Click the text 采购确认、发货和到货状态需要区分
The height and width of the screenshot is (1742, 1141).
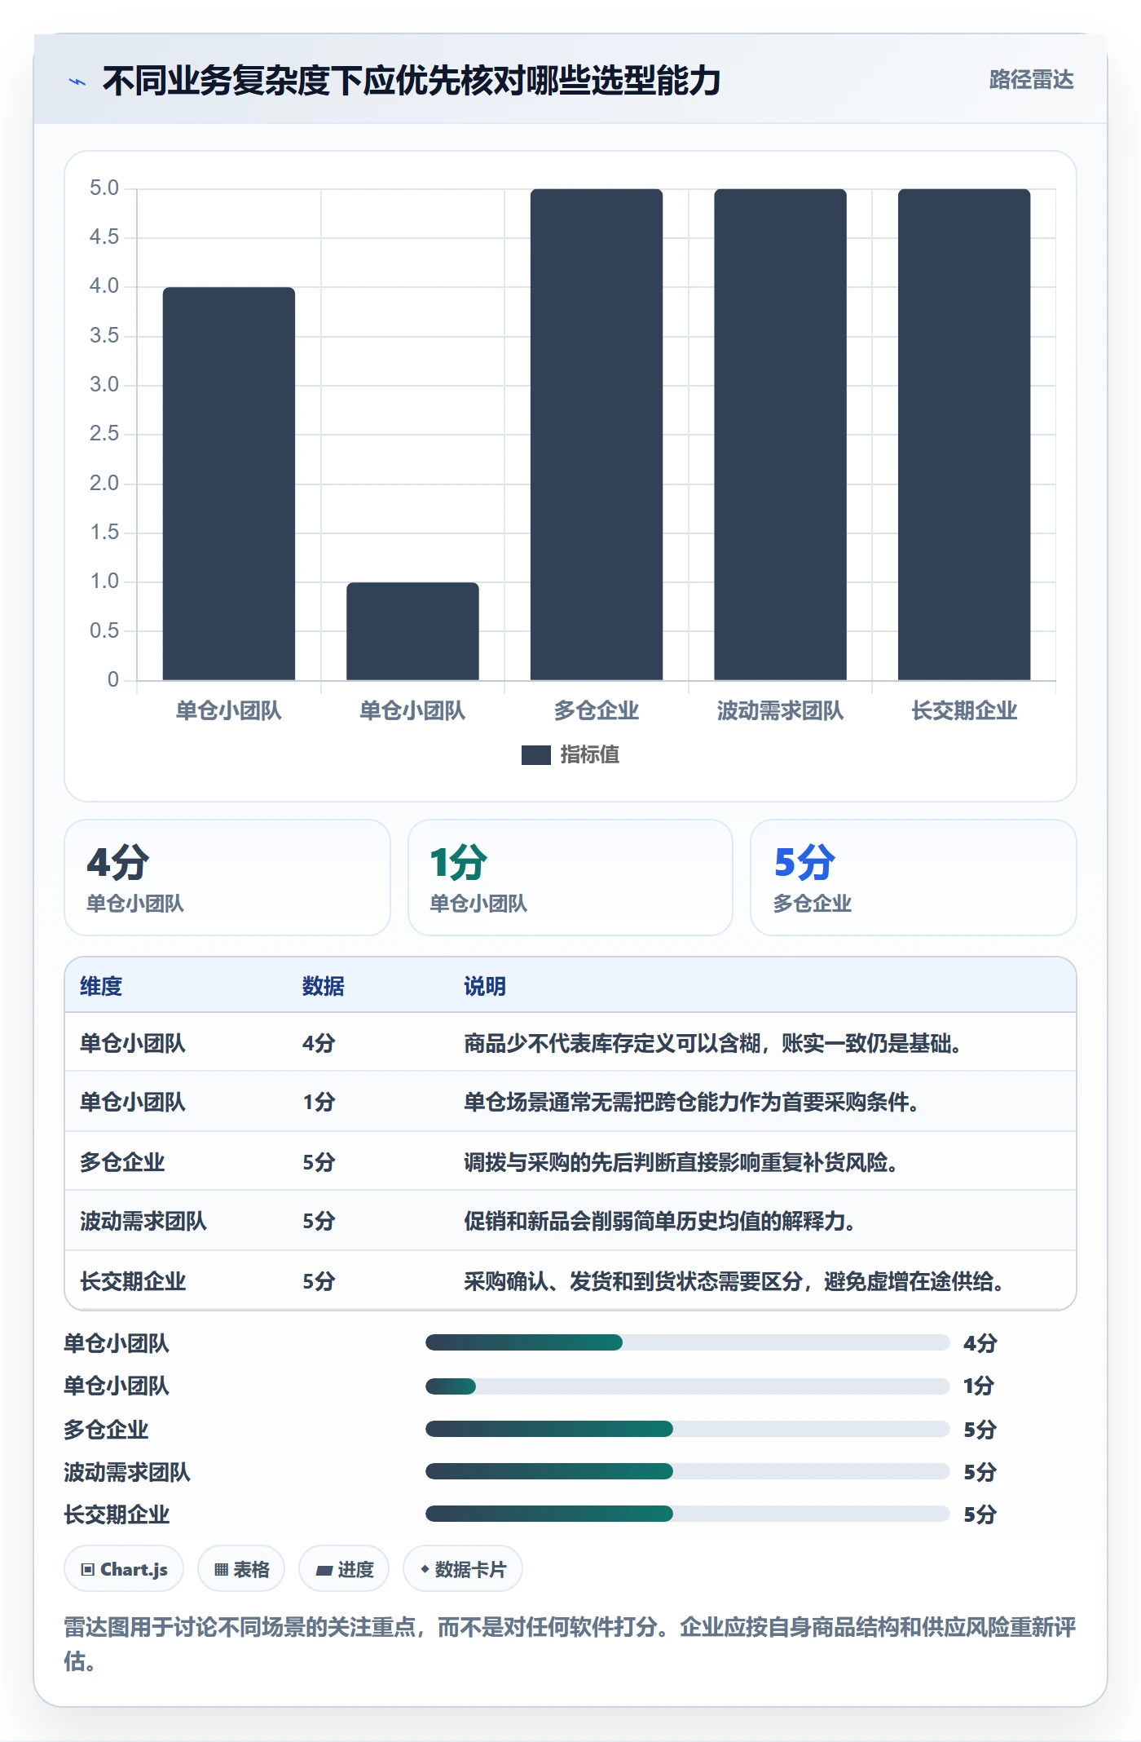tap(633, 1281)
